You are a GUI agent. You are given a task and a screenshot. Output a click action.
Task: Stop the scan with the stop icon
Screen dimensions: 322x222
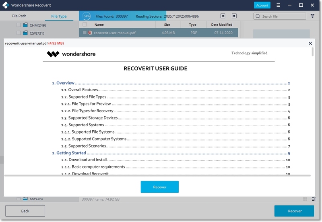pos(234,16)
